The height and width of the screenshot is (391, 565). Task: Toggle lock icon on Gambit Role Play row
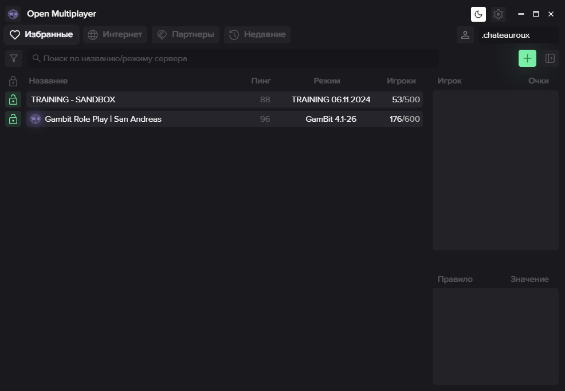coord(13,119)
